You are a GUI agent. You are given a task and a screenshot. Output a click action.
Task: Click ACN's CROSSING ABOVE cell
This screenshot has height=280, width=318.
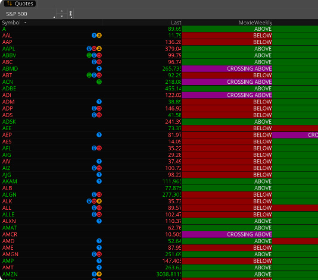pos(227,82)
